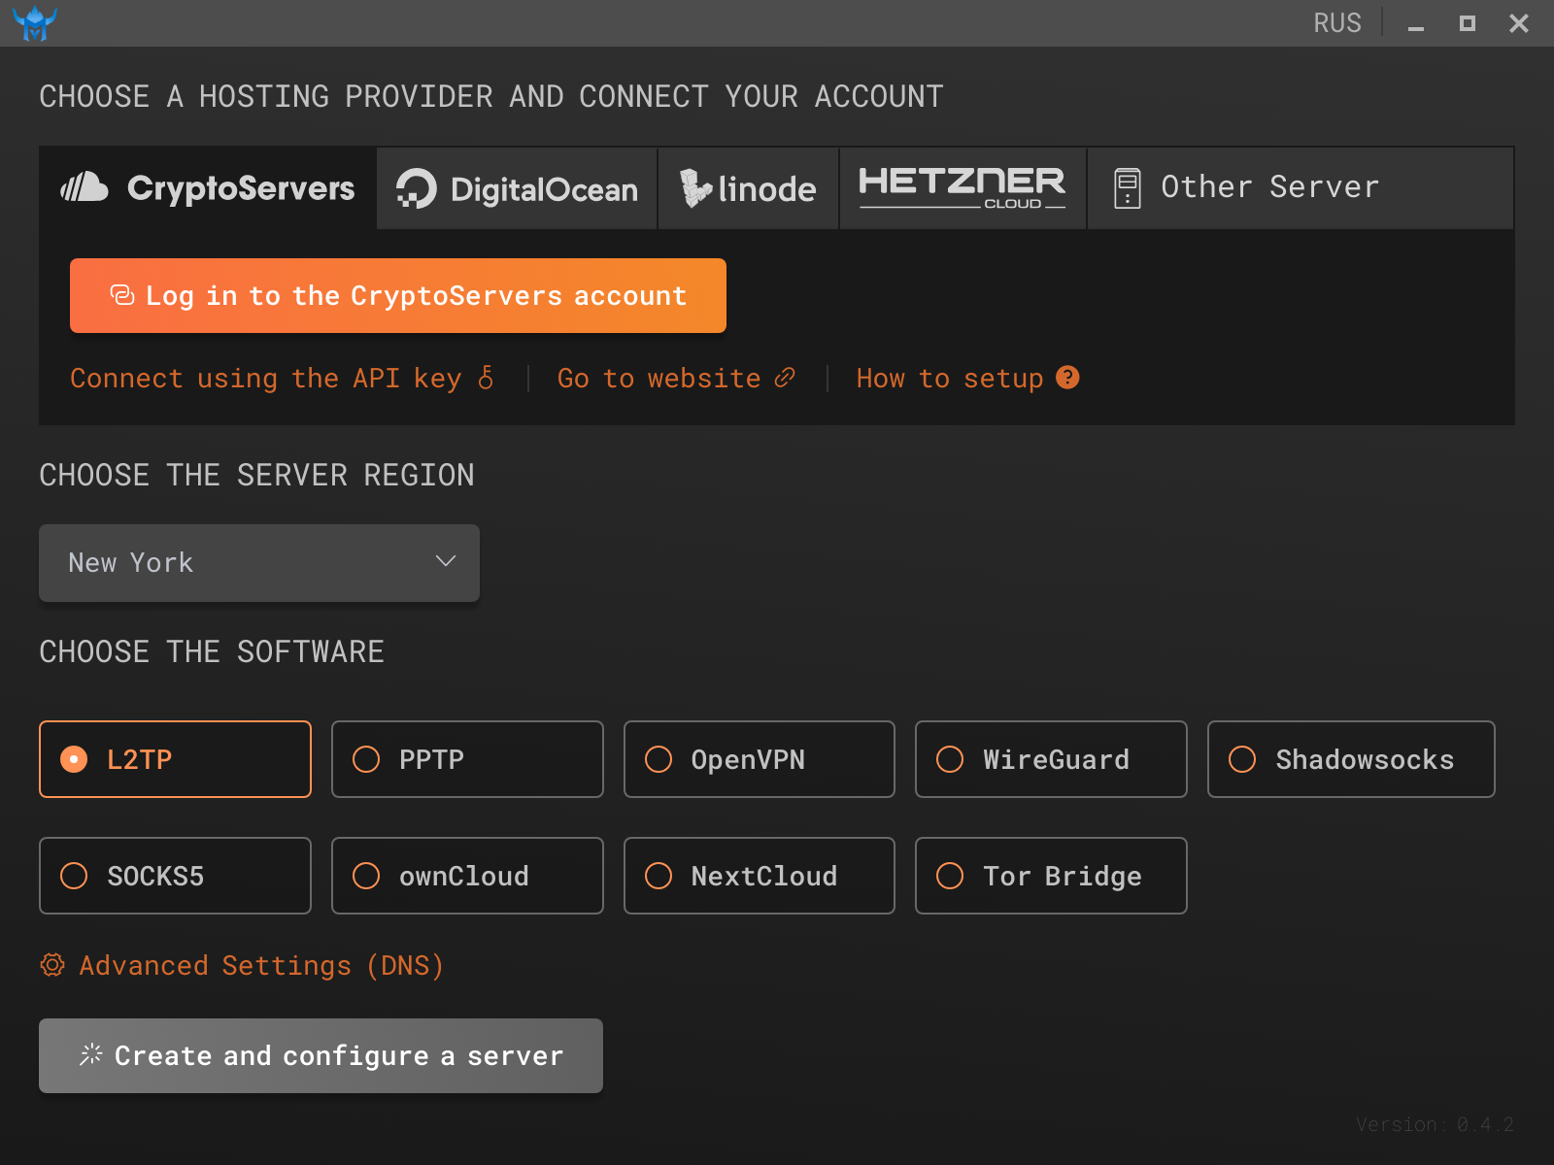Expand region list via the chevron arrow

446,561
